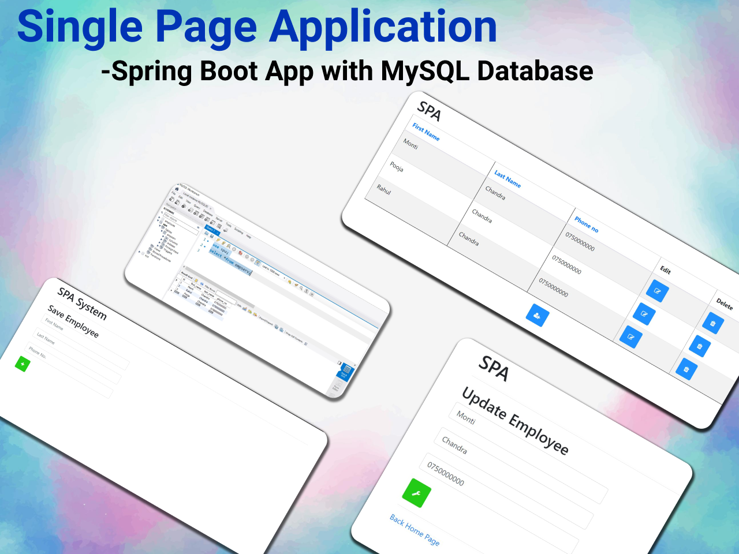
Task: Click the Form Editor button in Workbench
Action: (x=336, y=386)
